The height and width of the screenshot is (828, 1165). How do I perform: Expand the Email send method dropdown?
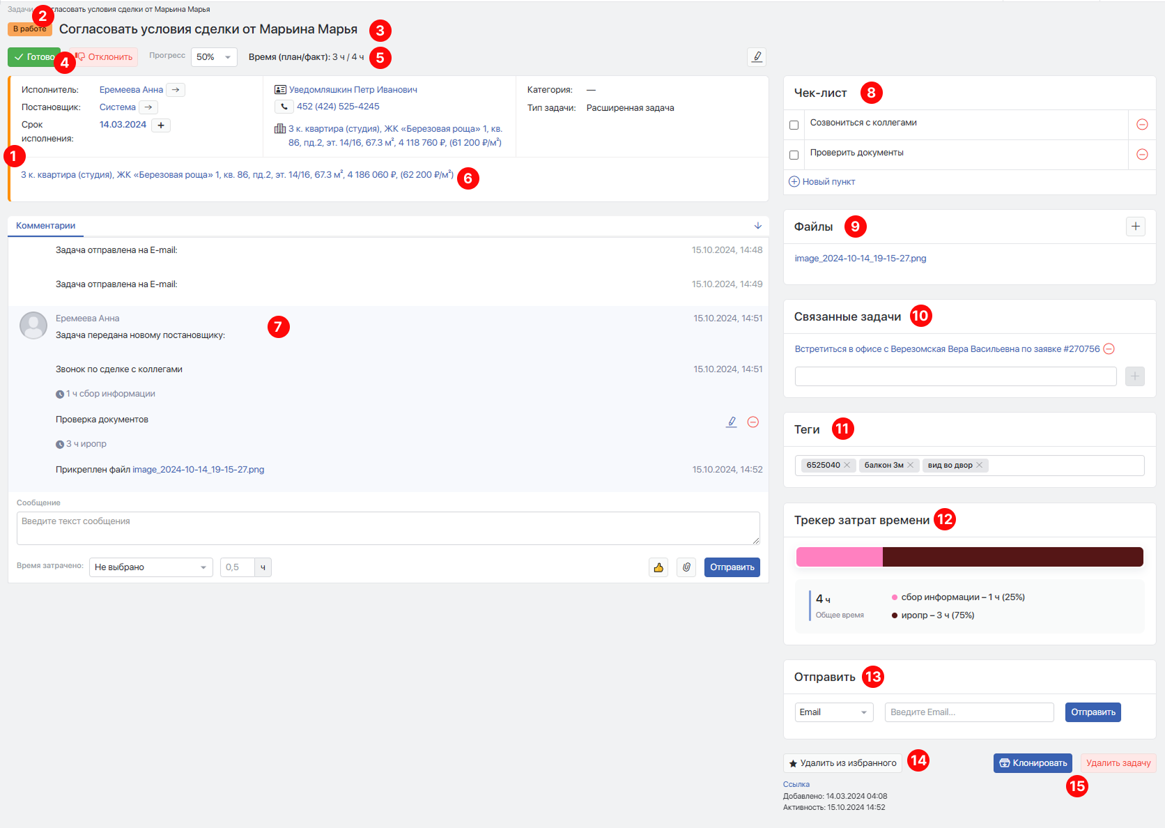click(833, 712)
